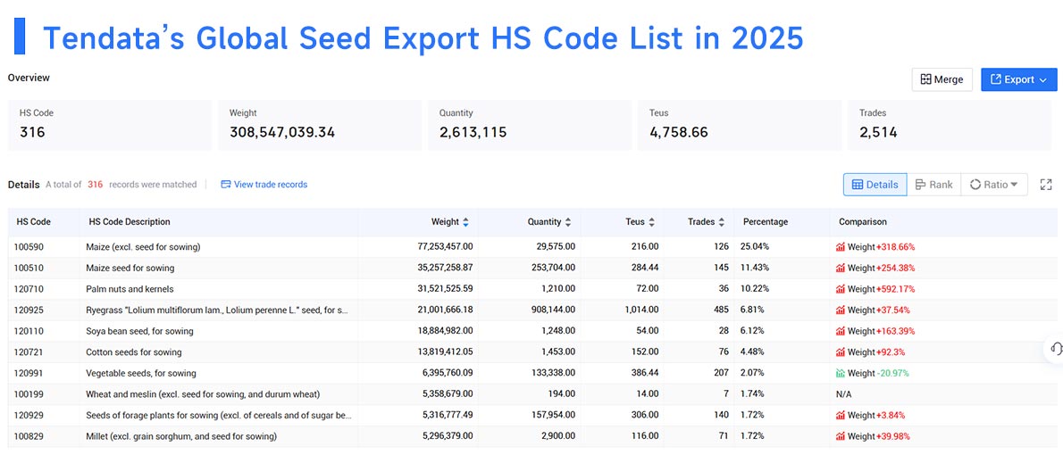1063x455 pixels.
Task: Sort by Weight column arrows
Action: (x=465, y=222)
